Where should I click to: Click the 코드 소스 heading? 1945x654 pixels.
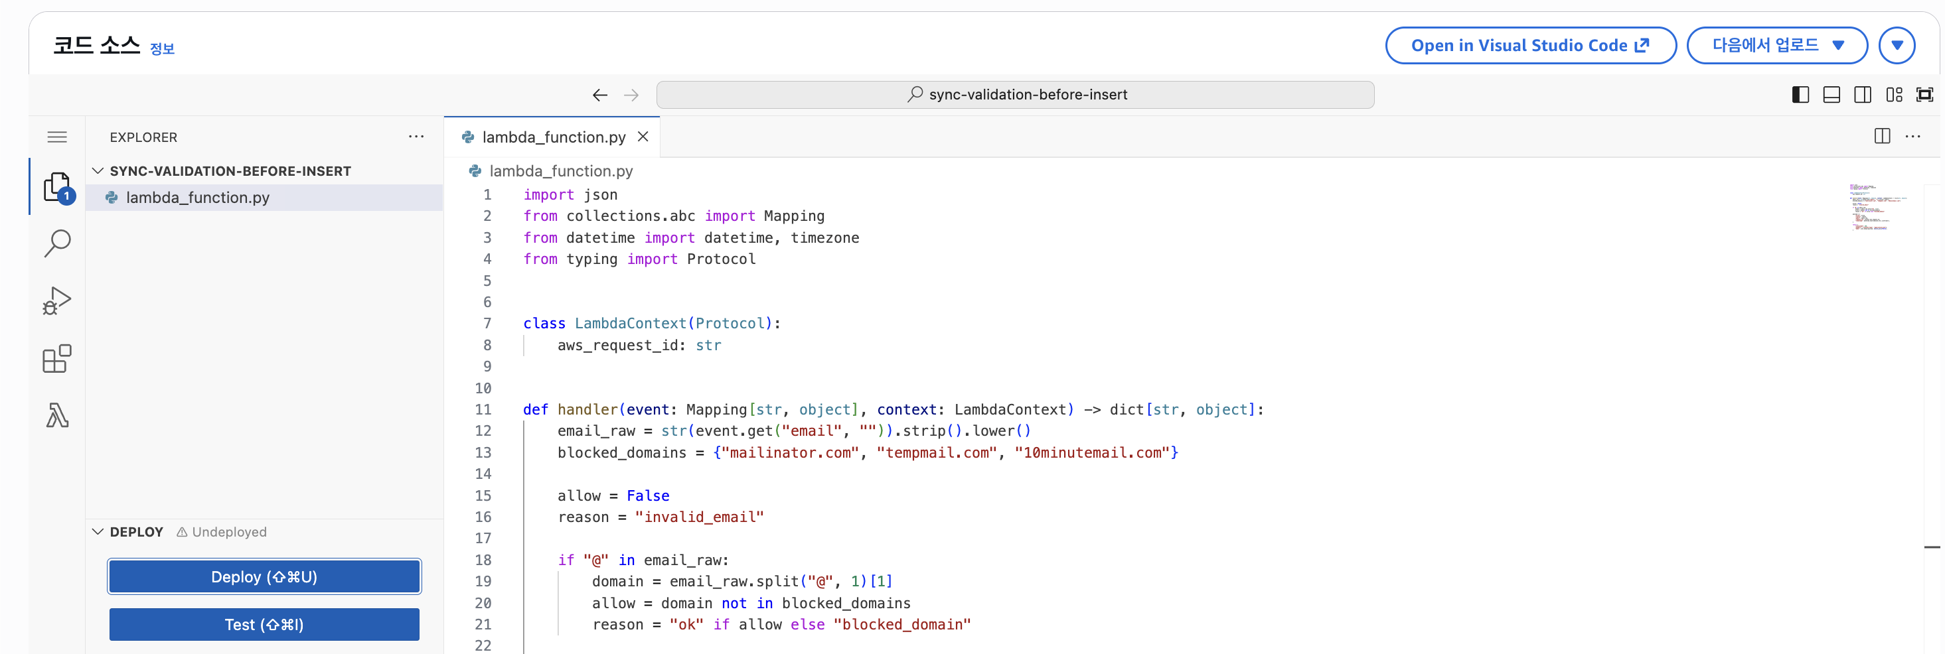(97, 45)
